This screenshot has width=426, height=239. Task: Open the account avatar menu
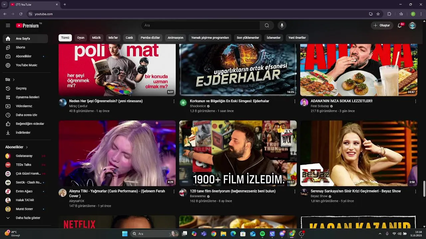412,26
